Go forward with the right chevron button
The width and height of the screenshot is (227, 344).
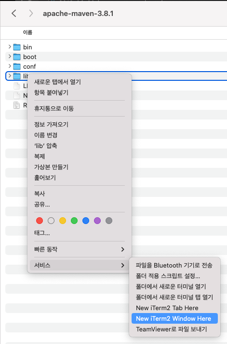click(x=31, y=14)
